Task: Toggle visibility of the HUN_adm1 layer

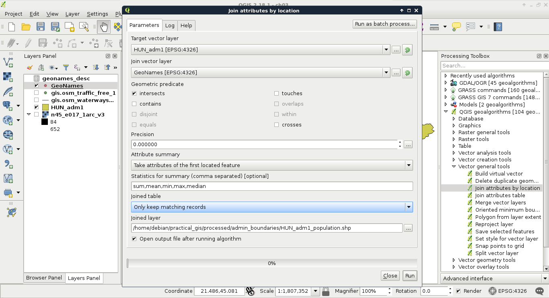Action: click(x=37, y=107)
